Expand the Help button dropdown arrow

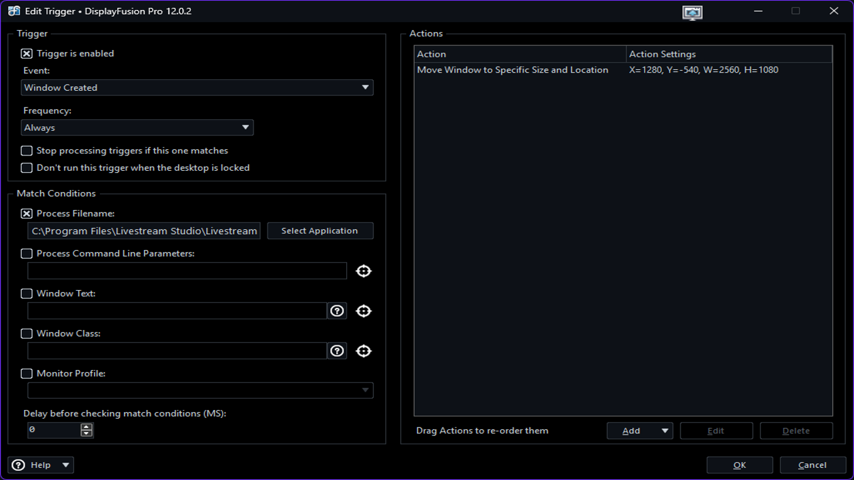(x=65, y=465)
